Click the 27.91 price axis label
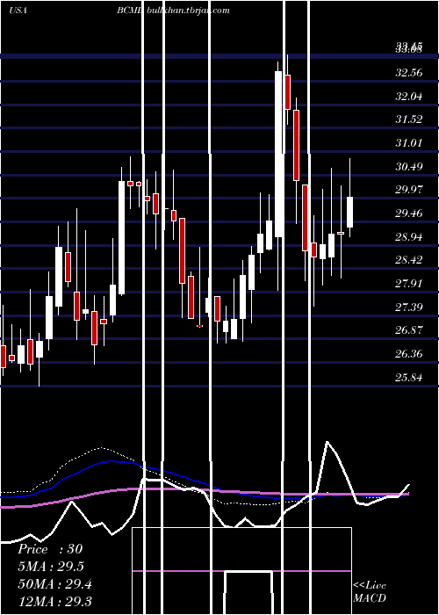This screenshot has width=439, height=615. tap(409, 283)
